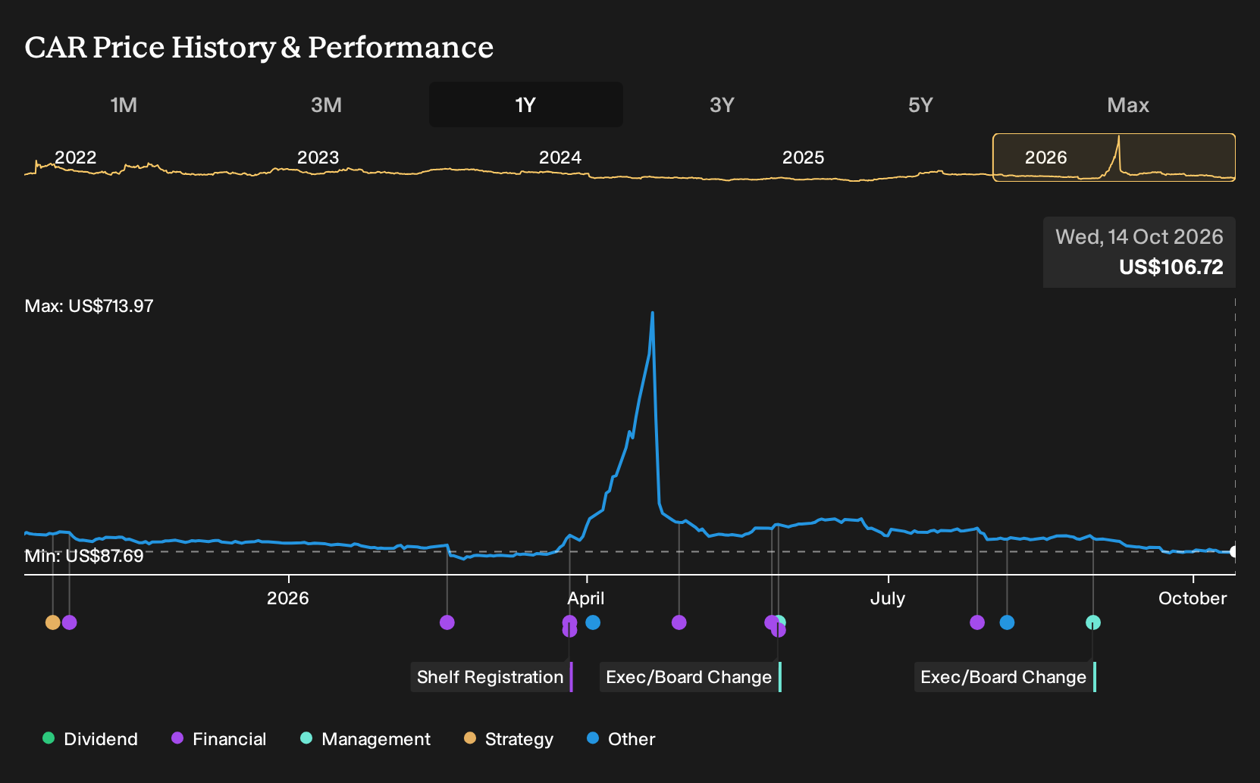Click the teal Management marker before October
The image size is (1260, 783).
[x=1092, y=622]
